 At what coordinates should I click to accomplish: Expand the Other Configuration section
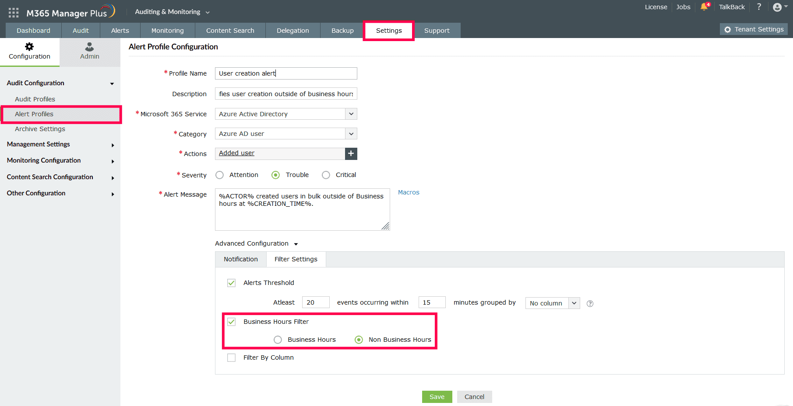coord(60,193)
